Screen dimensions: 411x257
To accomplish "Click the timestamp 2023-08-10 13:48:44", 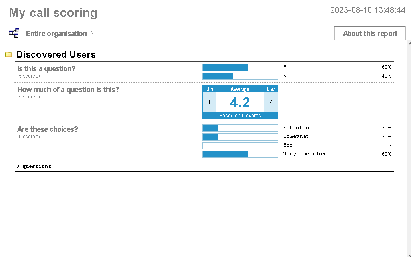I will tap(368, 10).
